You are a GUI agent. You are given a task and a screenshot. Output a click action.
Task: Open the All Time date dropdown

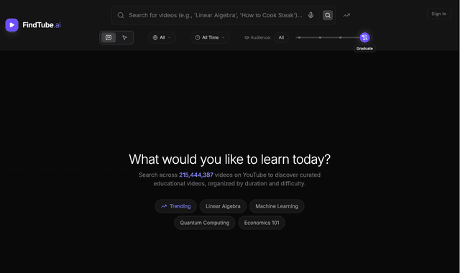click(x=210, y=37)
